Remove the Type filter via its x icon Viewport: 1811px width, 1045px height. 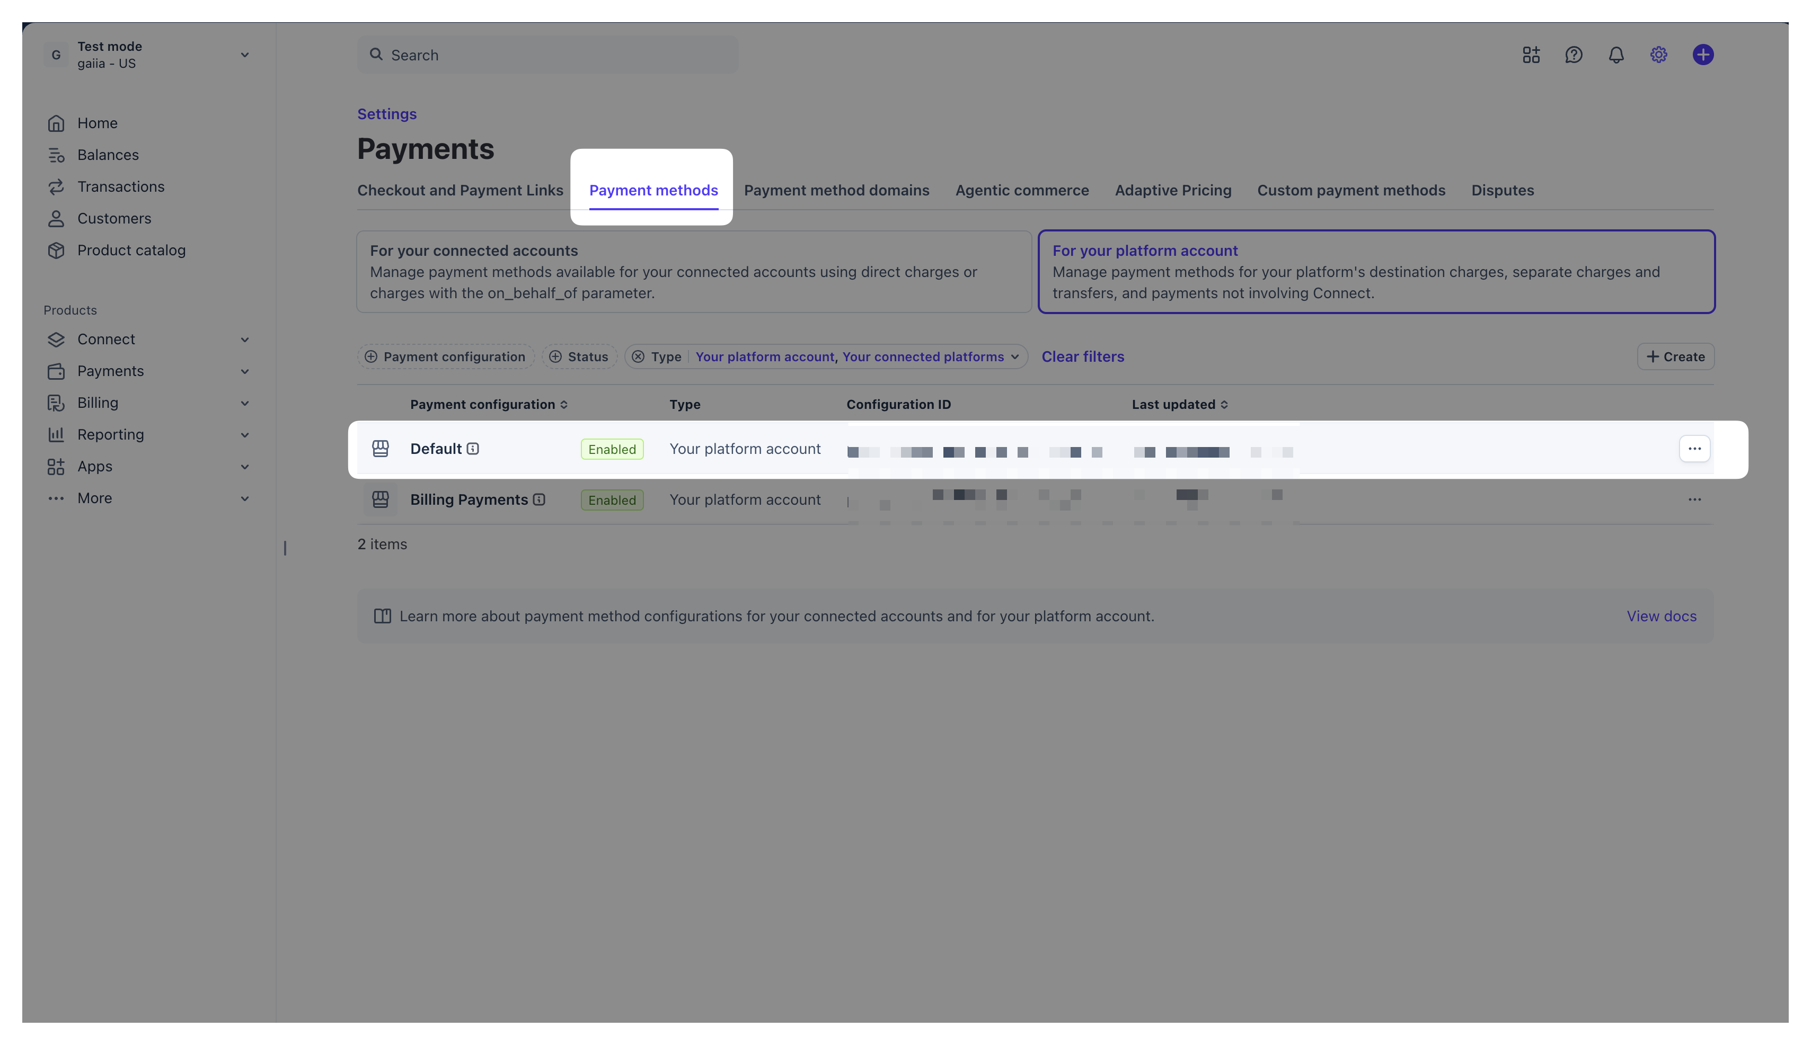tap(638, 356)
